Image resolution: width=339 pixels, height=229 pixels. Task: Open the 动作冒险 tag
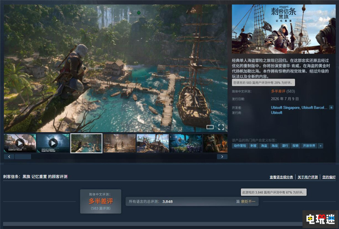click(240, 146)
